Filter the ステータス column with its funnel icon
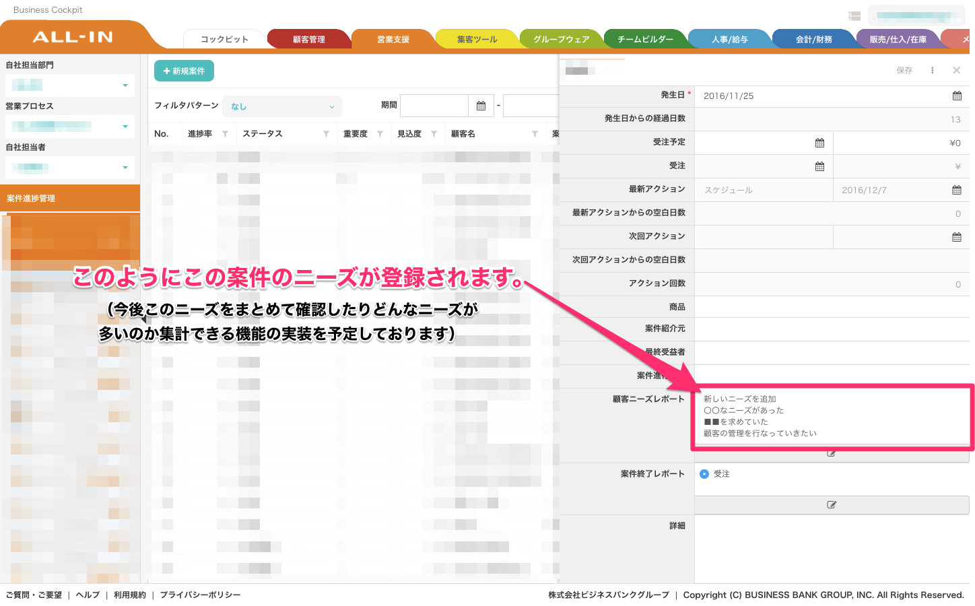Screen dimensions: 975x606 (x=326, y=134)
